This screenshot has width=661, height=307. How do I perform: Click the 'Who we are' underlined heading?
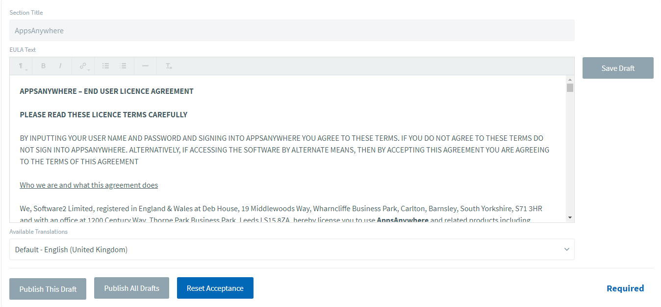[x=89, y=185]
